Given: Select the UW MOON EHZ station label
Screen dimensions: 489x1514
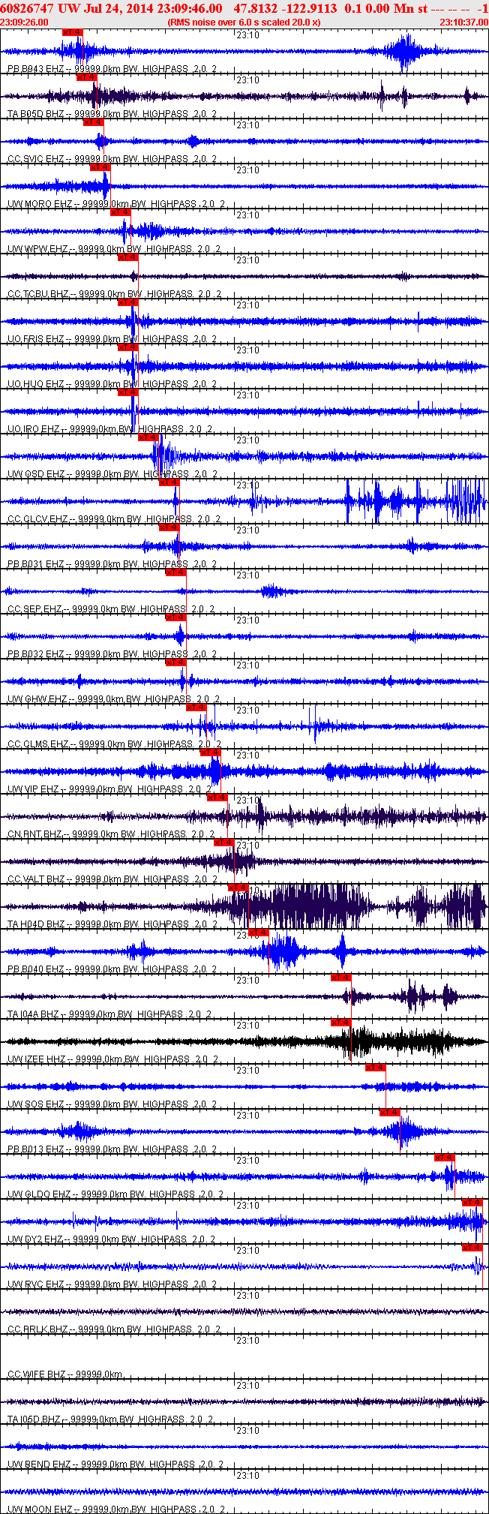Looking at the screenshot, I should coord(116,1509).
